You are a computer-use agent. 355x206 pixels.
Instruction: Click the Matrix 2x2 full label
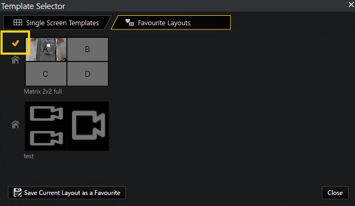tap(43, 91)
